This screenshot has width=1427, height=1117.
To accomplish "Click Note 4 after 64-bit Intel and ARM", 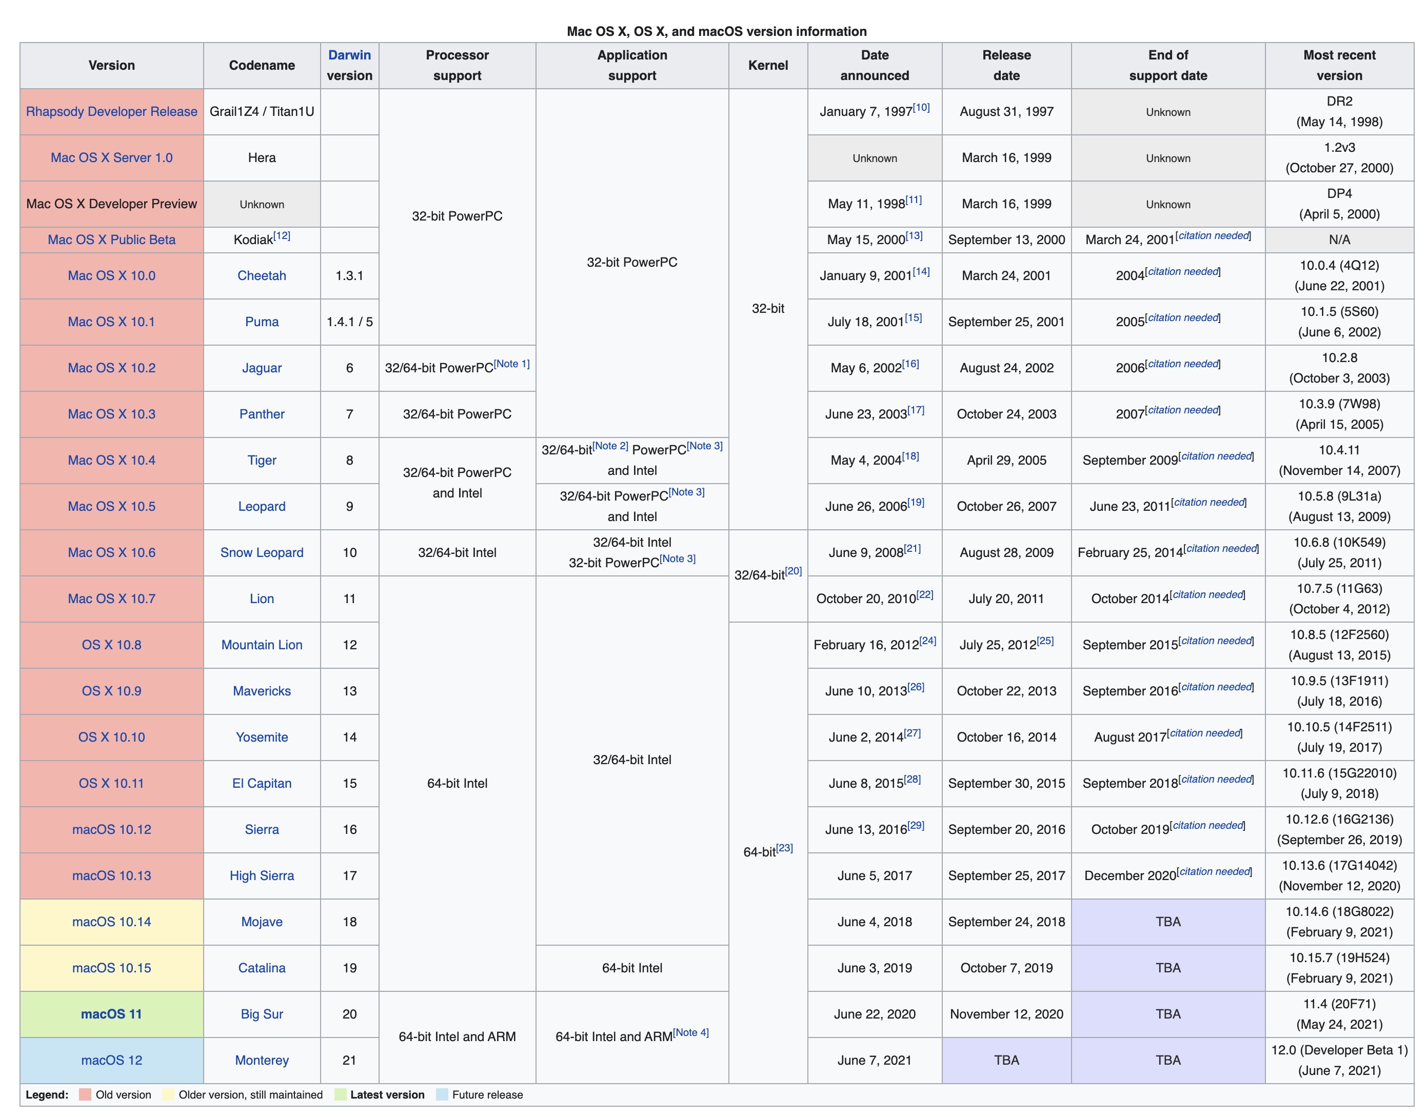I will pyautogui.click(x=690, y=1033).
